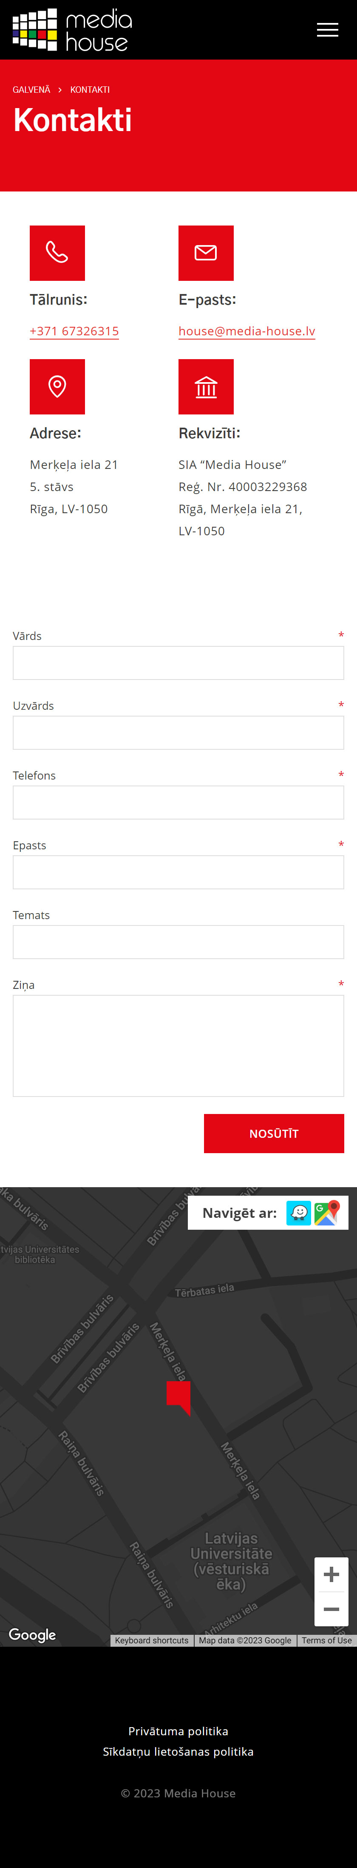The width and height of the screenshot is (357, 1868).
Task: Click the red envelope email icon
Action: click(x=206, y=253)
